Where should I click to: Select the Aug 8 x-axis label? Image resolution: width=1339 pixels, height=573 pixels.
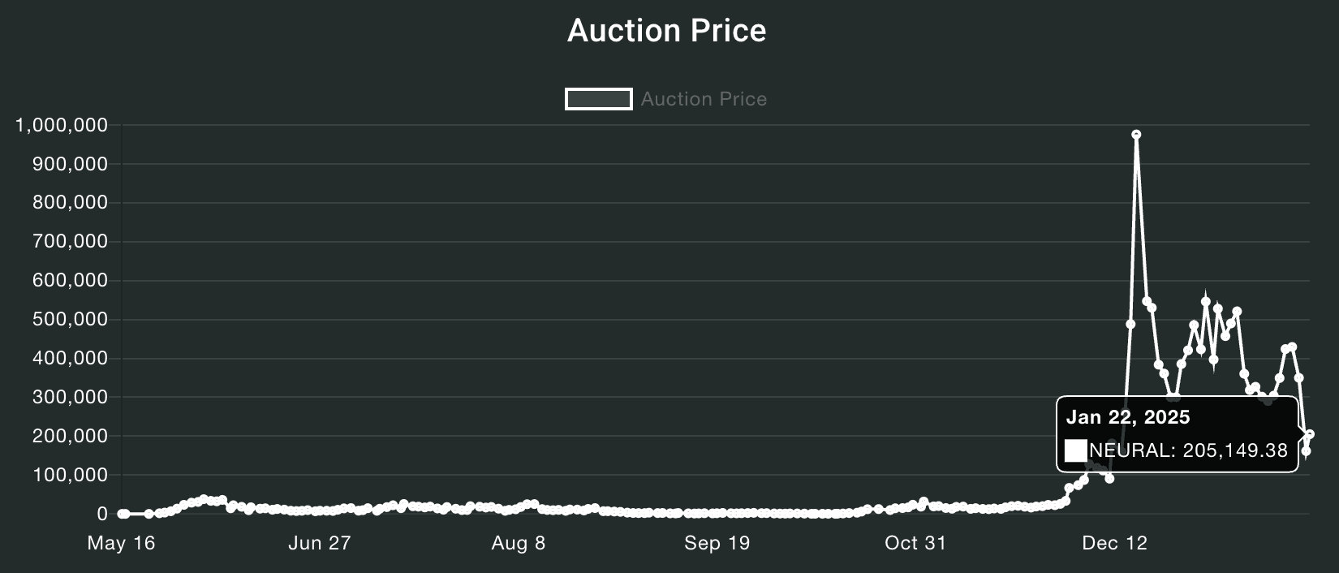[x=519, y=543]
